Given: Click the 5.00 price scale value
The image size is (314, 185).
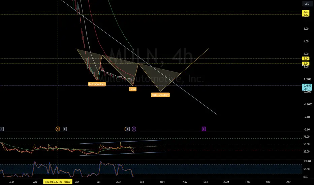Looking at the screenshot, I should click(306, 29).
